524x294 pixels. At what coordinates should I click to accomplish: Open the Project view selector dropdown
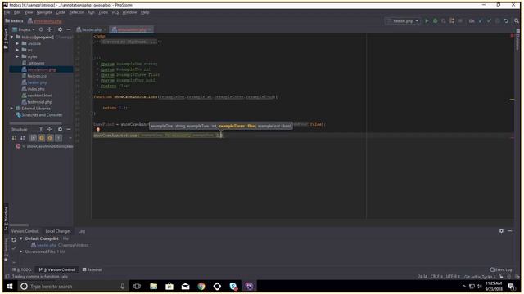click(x=24, y=29)
